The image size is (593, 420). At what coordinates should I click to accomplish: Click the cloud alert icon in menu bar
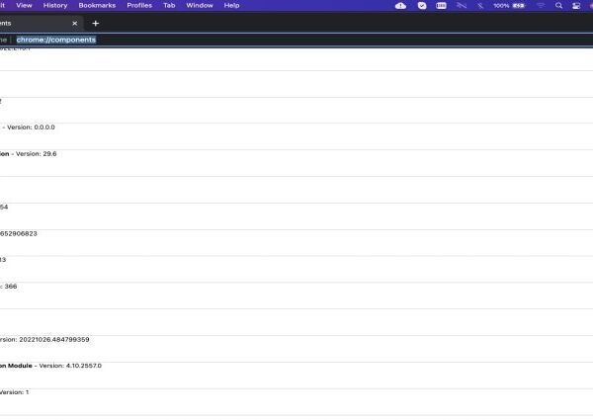pyautogui.click(x=400, y=6)
